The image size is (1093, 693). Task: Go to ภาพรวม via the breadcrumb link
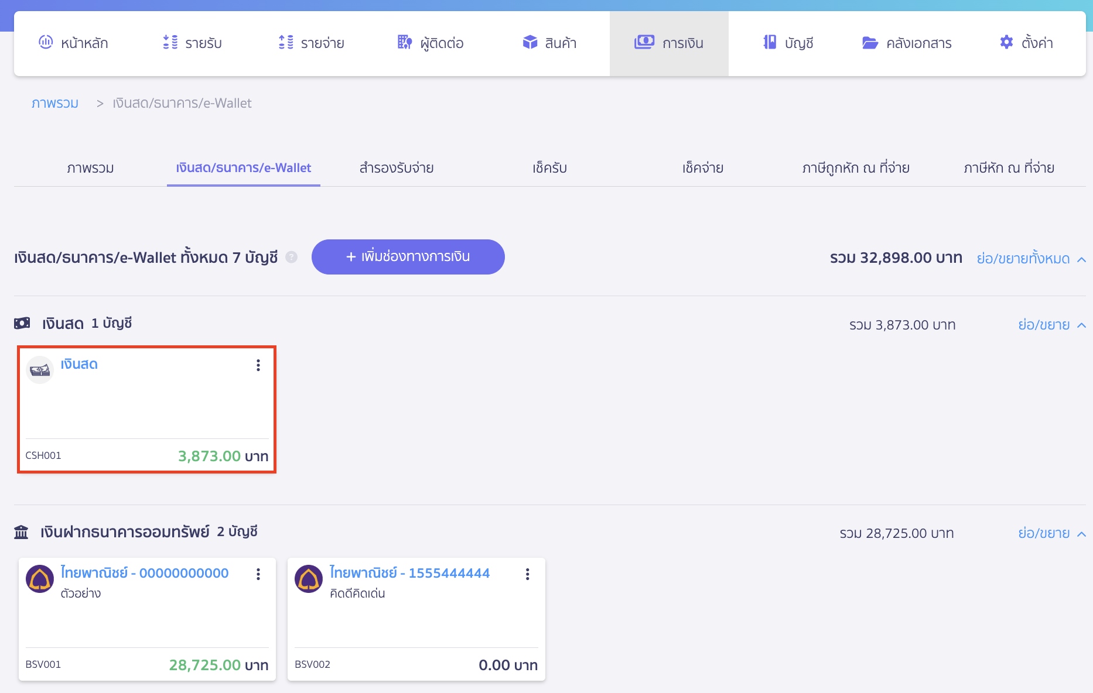coord(55,104)
